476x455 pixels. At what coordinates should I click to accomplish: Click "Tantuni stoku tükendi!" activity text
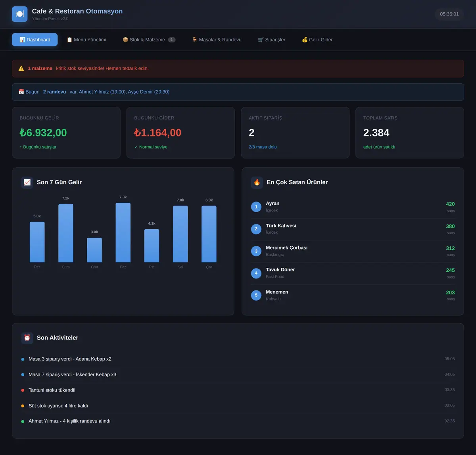pyautogui.click(x=52, y=390)
